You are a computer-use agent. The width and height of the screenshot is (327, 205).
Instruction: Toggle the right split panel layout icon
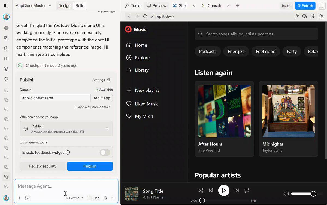tap(322, 5)
